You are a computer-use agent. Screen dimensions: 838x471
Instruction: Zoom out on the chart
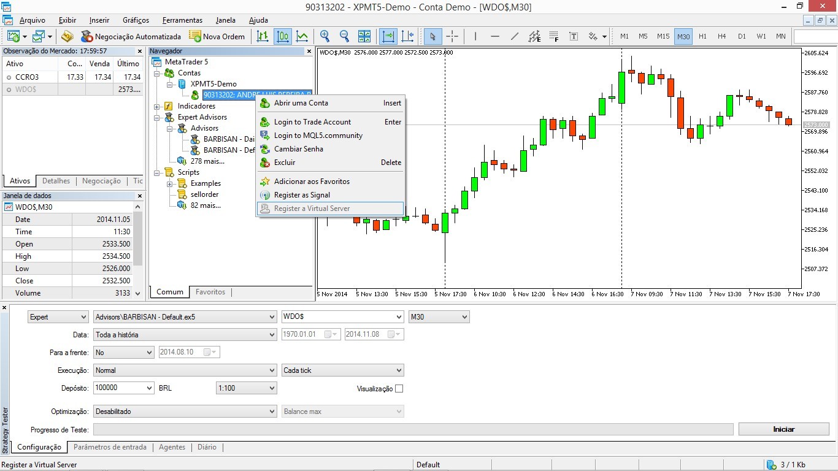pyautogui.click(x=345, y=36)
